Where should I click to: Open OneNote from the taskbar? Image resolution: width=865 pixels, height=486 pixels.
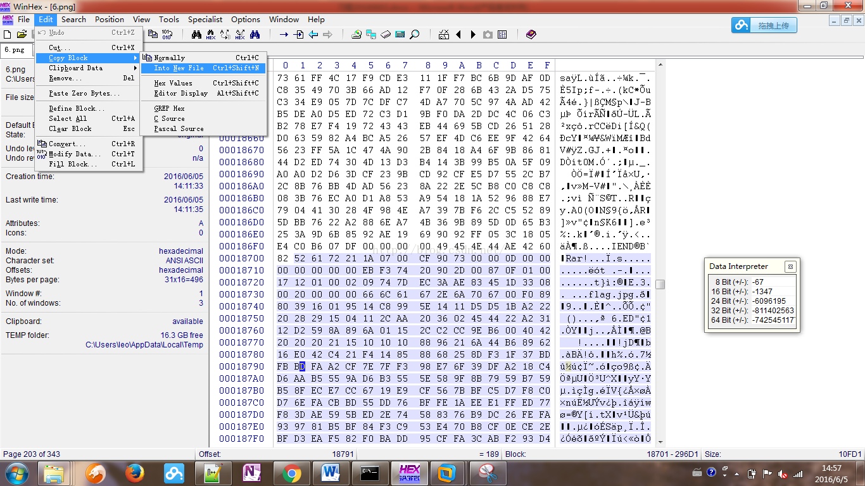(252, 473)
